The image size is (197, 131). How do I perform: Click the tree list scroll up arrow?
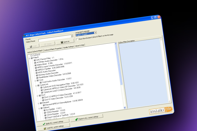pos(116,44)
